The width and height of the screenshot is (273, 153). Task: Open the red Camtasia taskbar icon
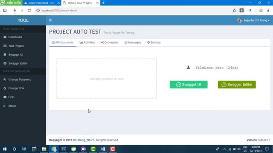tap(113, 149)
